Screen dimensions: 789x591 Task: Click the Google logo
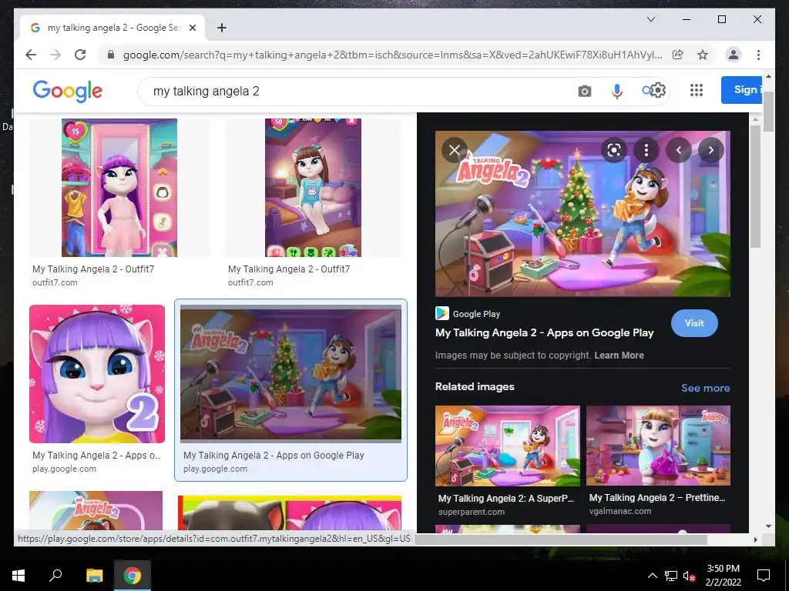[68, 91]
